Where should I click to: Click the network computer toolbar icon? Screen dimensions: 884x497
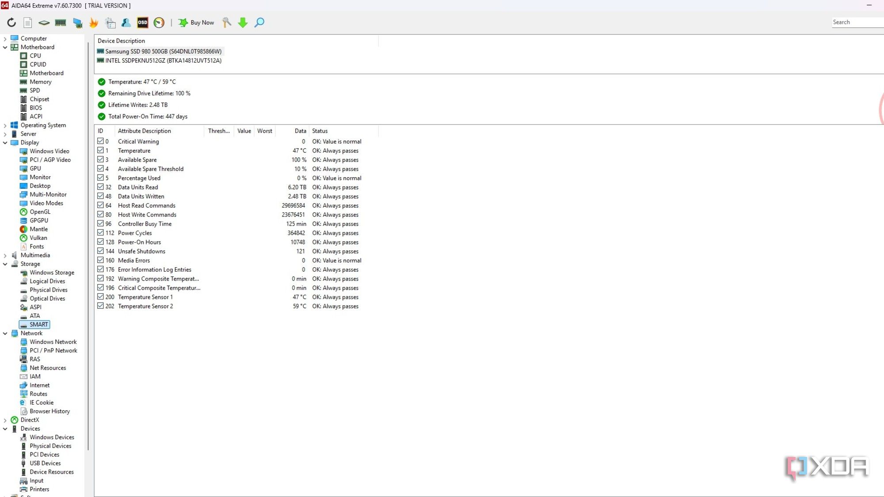tap(77, 23)
